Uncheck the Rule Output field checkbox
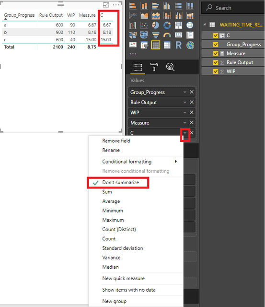 tap(216, 62)
